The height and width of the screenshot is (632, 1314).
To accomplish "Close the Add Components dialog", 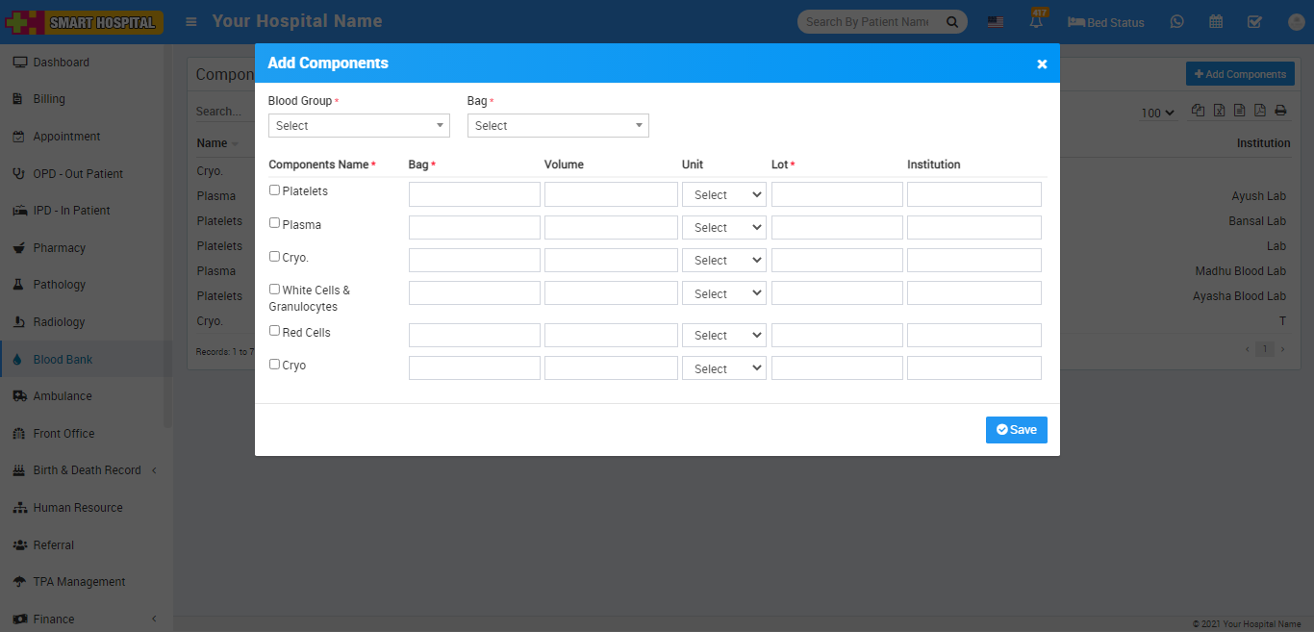I will tap(1042, 64).
